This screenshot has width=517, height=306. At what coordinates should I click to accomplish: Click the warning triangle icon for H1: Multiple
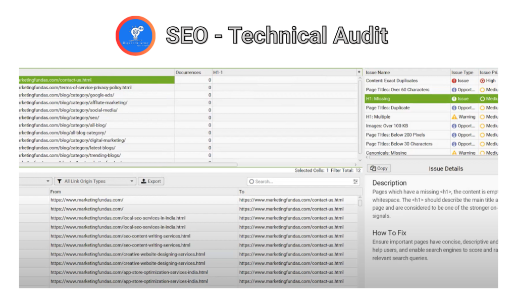tap(454, 117)
